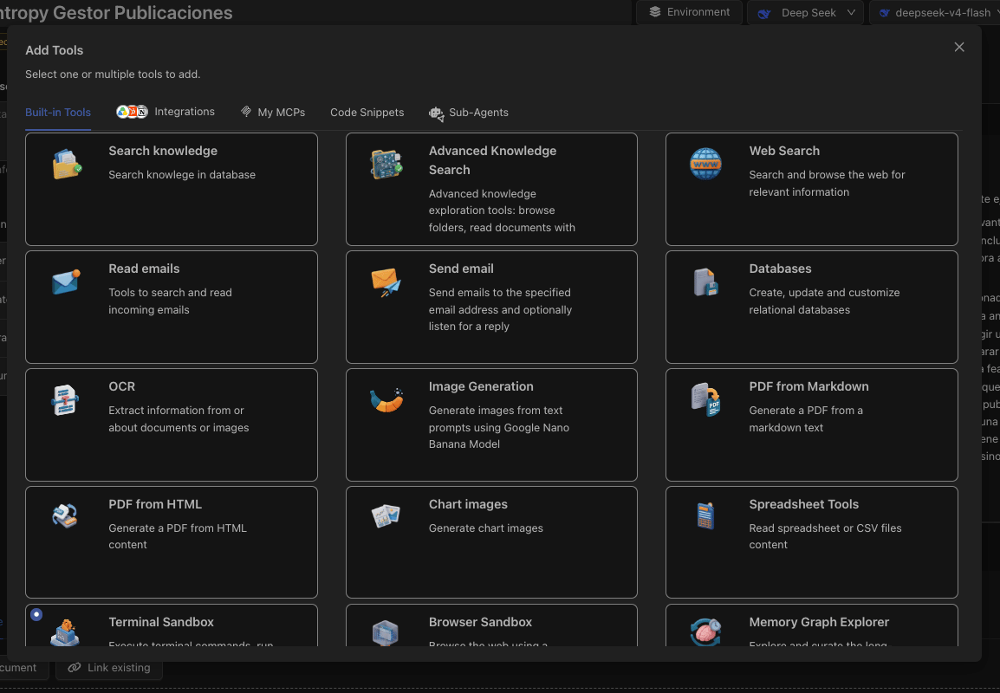Click the Terminal Sandbox icon
Screen dimensions: 1000x693
pos(65,632)
